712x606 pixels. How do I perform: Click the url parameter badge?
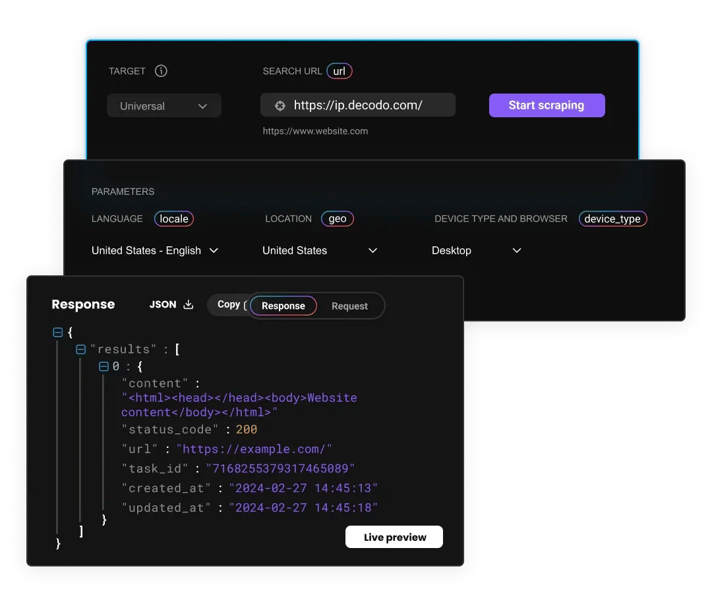point(340,71)
